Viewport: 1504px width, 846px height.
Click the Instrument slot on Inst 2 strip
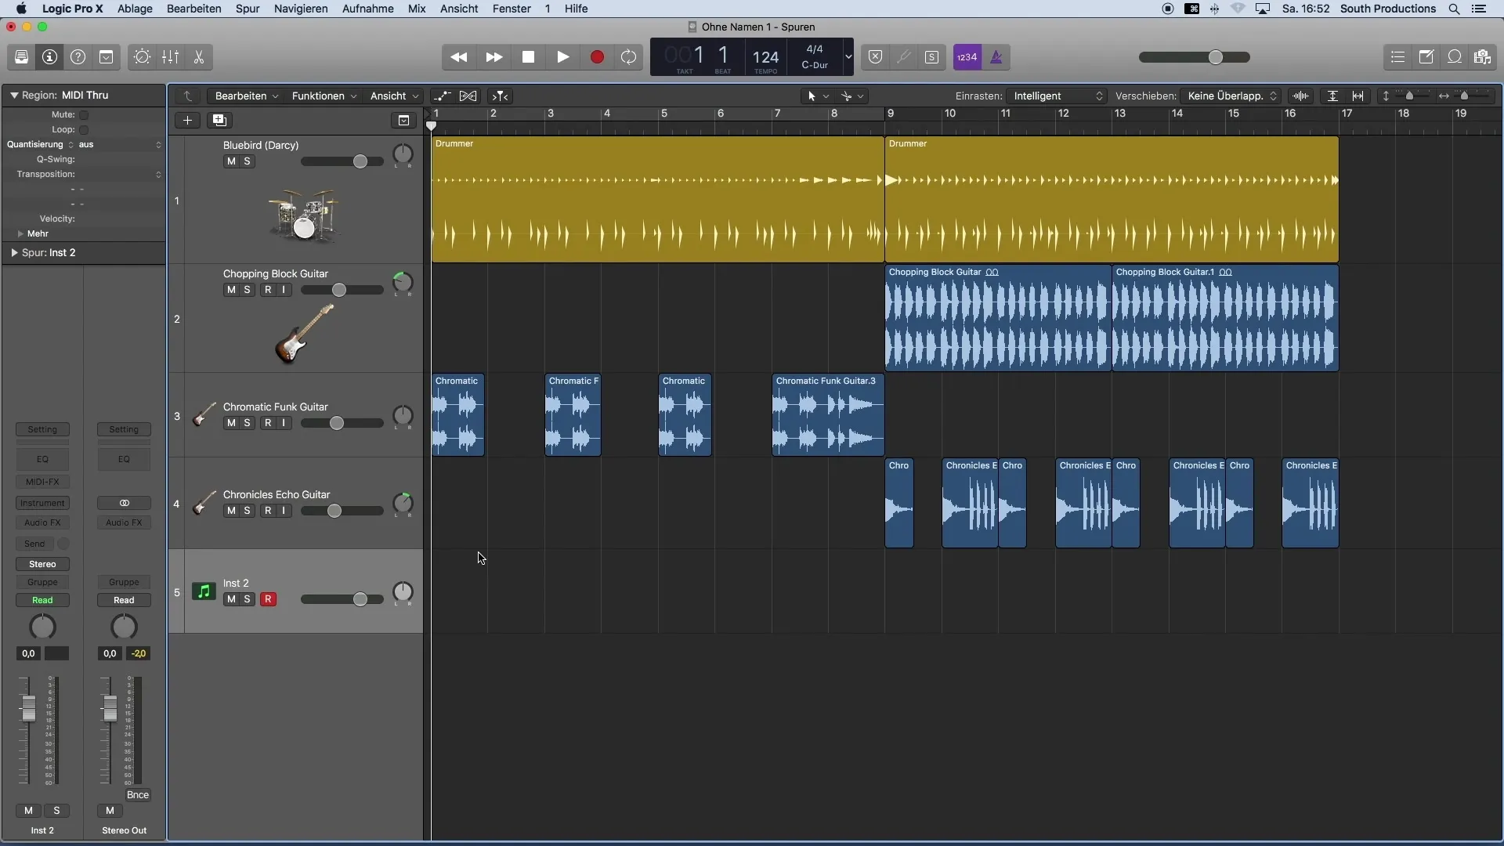click(42, 503)
